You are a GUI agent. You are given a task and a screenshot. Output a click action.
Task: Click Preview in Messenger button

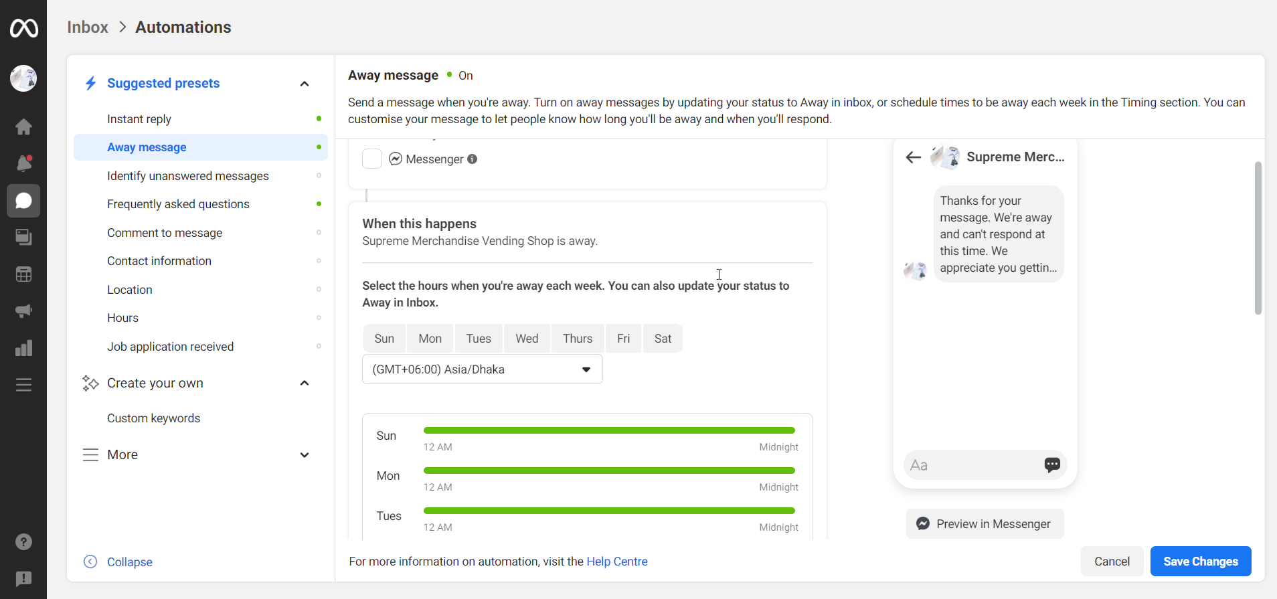tap(985, 524)
